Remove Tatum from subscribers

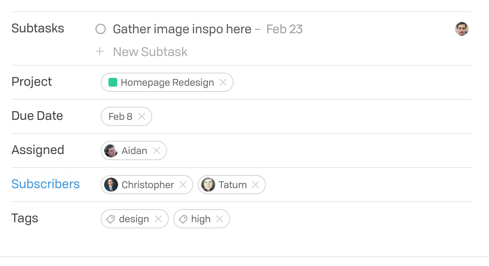(256, 185)
